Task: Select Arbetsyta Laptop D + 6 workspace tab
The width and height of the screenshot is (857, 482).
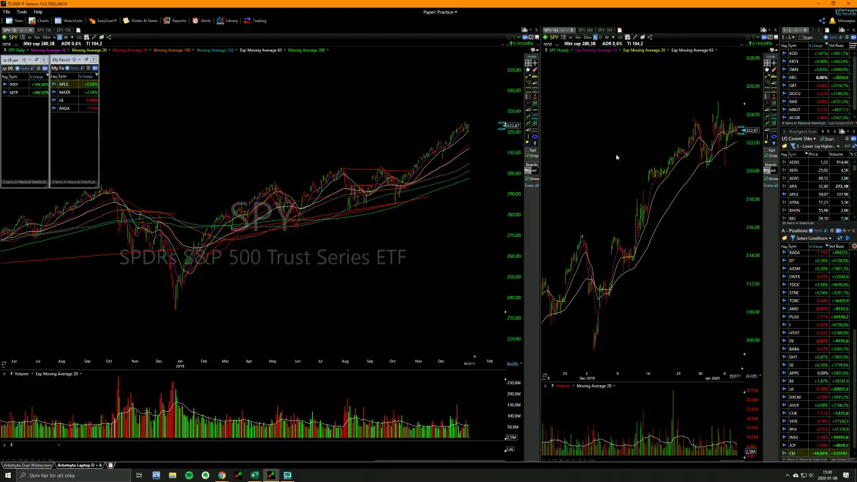Action: click(x=79, y=465)
